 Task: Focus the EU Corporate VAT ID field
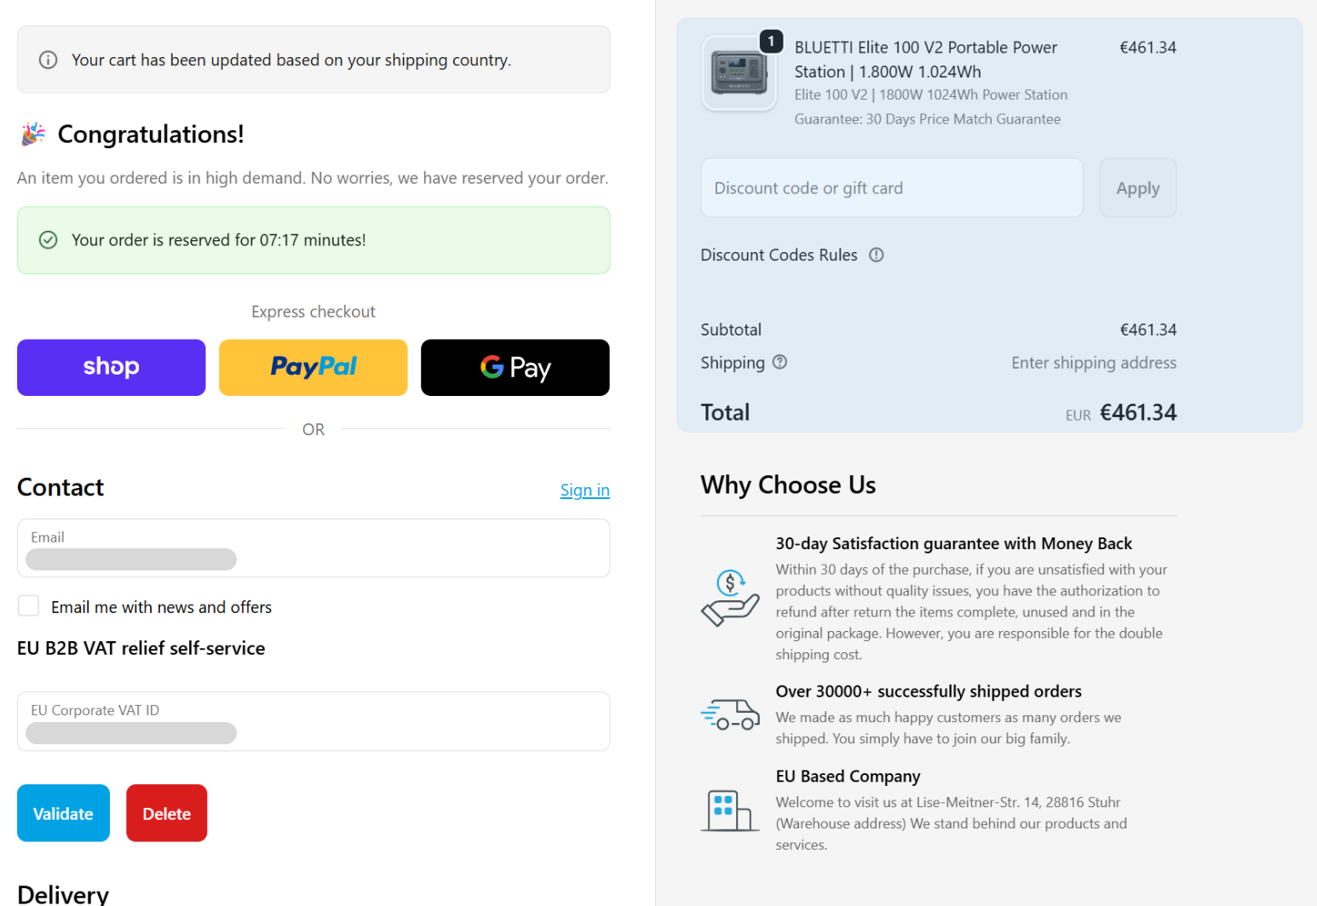[x=313, y=722]
